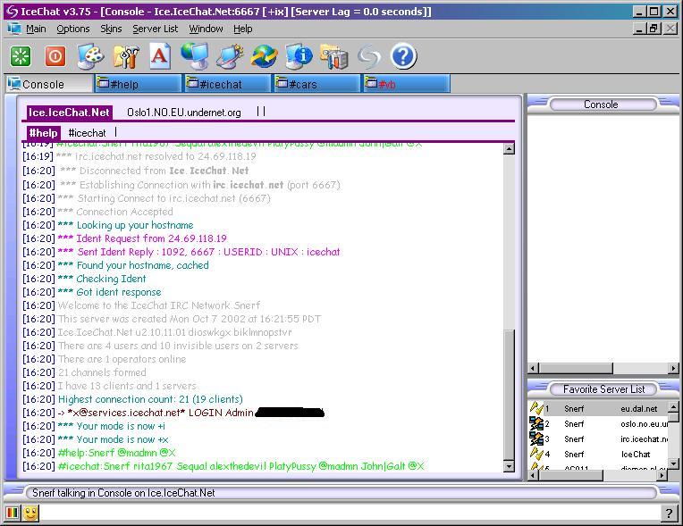Image resolution: width=683 pixels, height=526 pixels.
Task: Click the red power disconnect icon
Action: click(55, 56)
